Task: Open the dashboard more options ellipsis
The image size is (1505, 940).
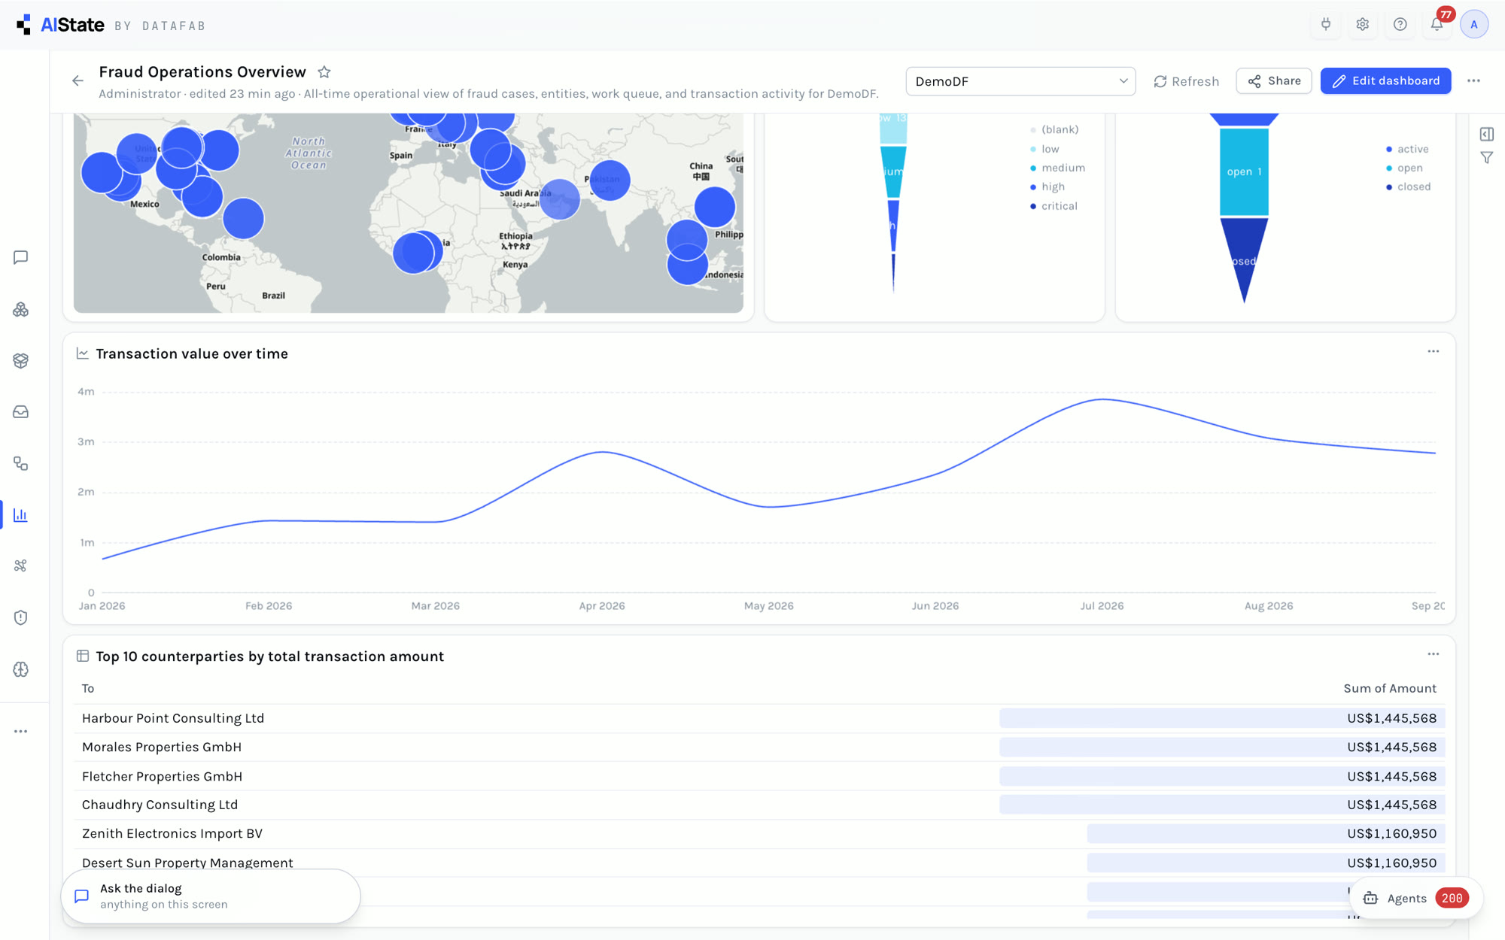Action: tap(1473, 81)
